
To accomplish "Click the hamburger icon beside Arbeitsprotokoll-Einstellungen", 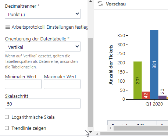I will (x=8, y=27).
